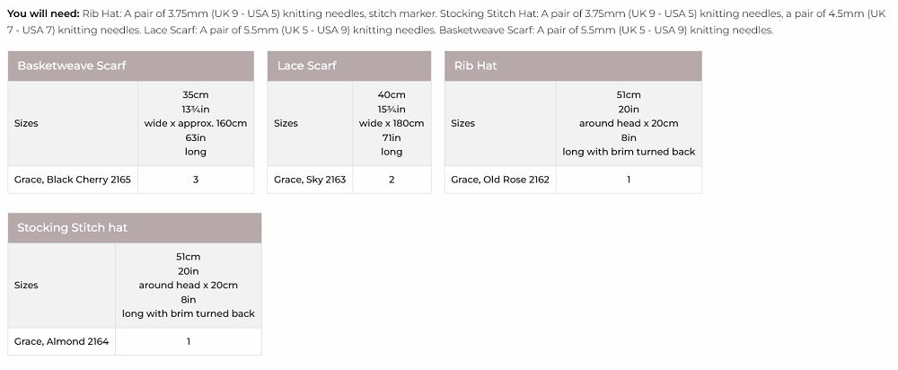Click Sizes label in Basketweave Scarf table
Viewport: 898px width, 370px height.
click(x=27, y=123)
